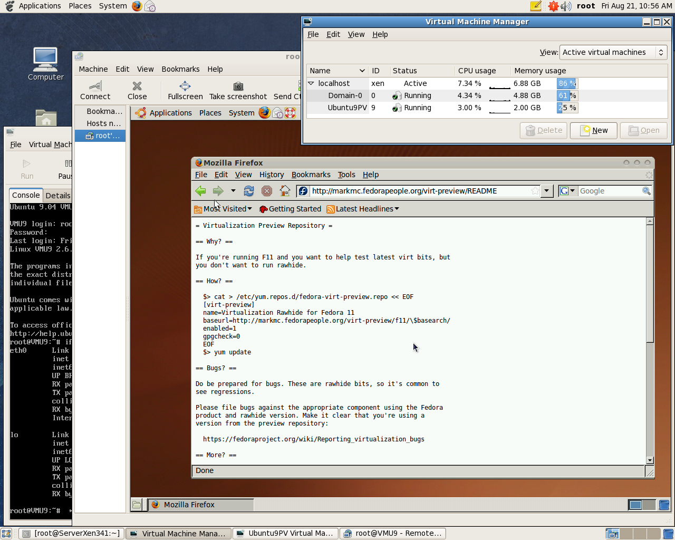The height and width of the screenshot is (540, 675).
Task: Open the help lifebuoy icon in guest panel
Action: [x=290, y=112]
